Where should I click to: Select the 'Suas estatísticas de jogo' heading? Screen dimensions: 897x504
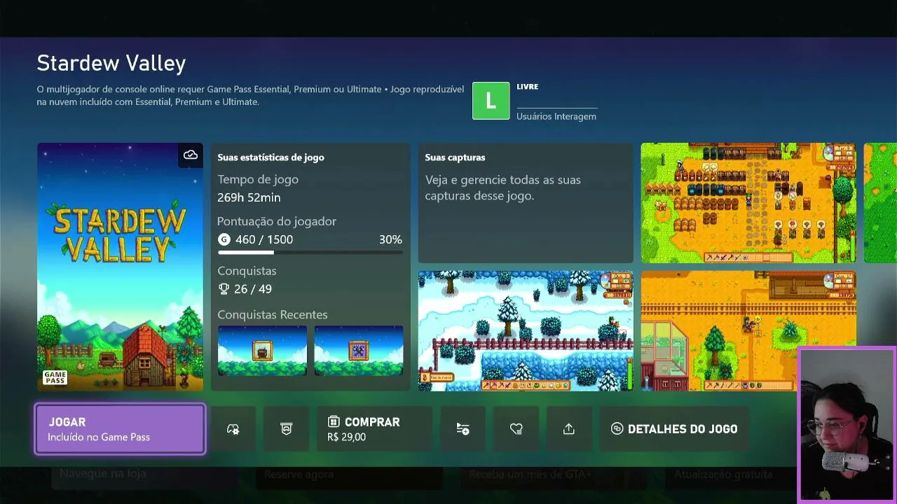[271, 157]
